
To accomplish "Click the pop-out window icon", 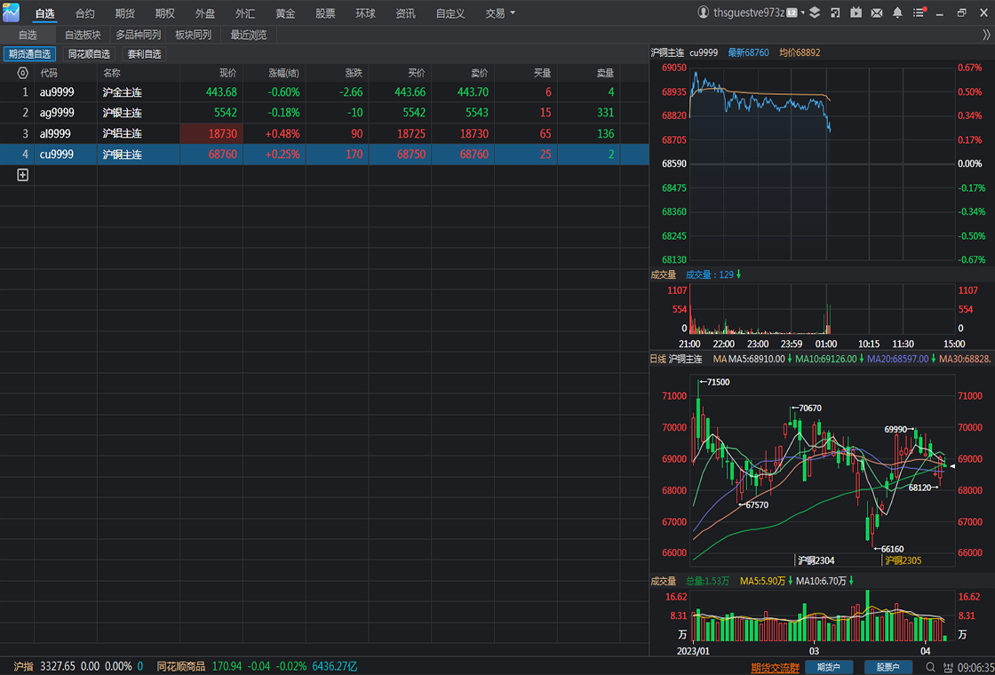I will [x=836, y=12].
